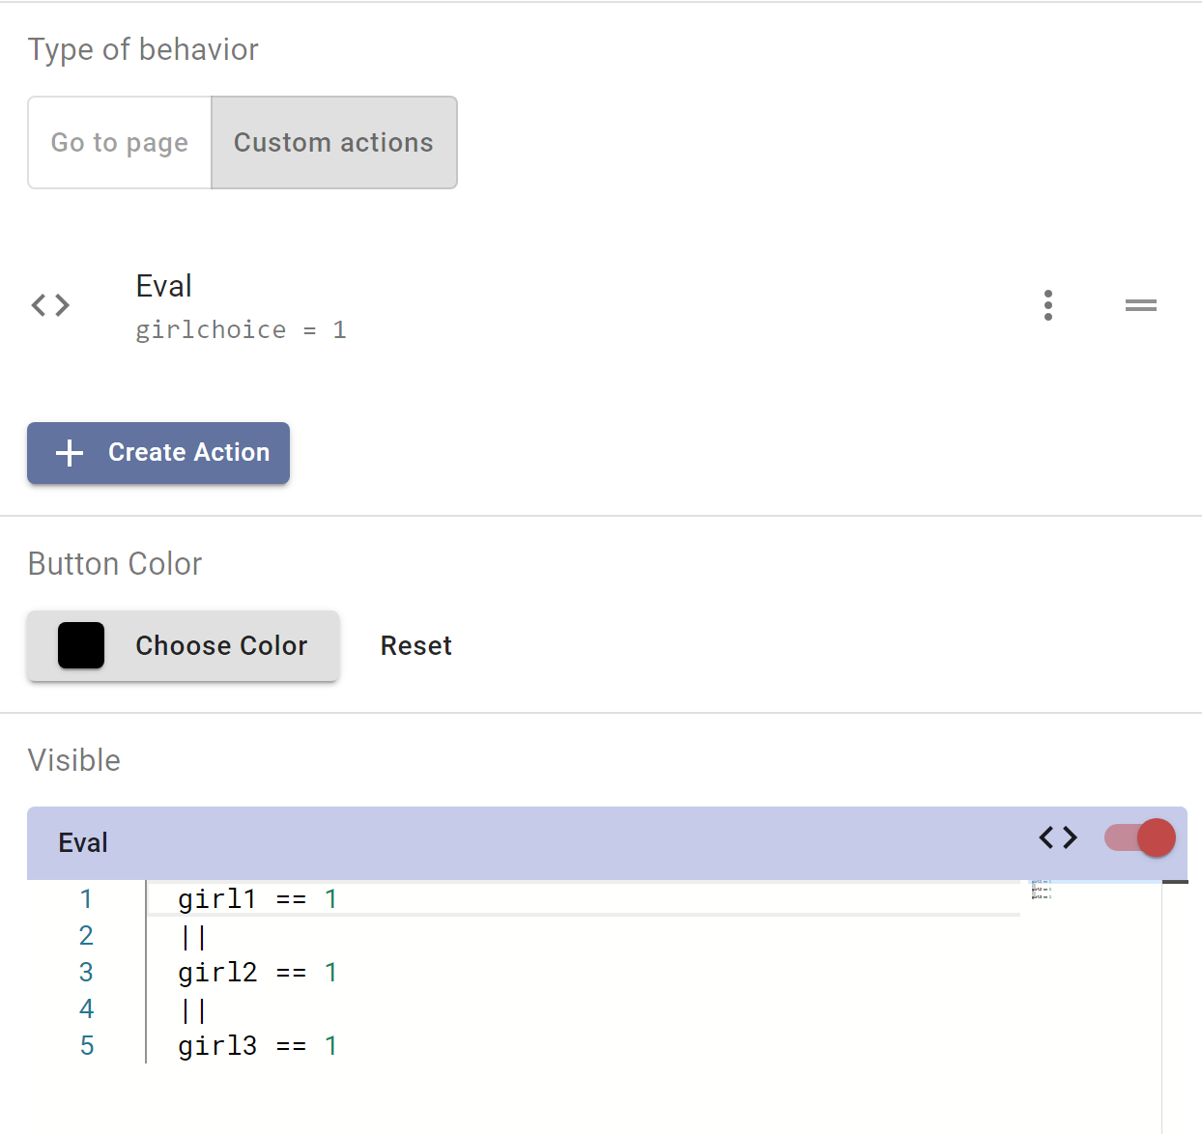Click line number 1 in the code editor
Screen dimensions: 1202x1134
tap(86, 899)
